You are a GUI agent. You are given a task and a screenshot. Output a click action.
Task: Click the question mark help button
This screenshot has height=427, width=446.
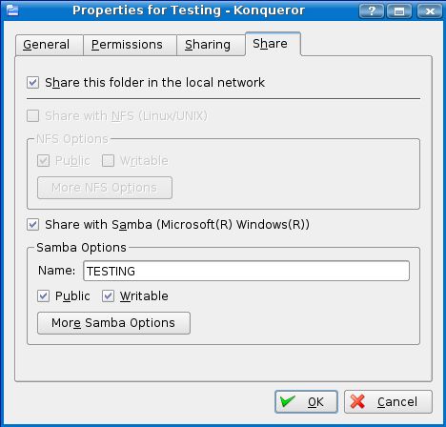point(372,11)
